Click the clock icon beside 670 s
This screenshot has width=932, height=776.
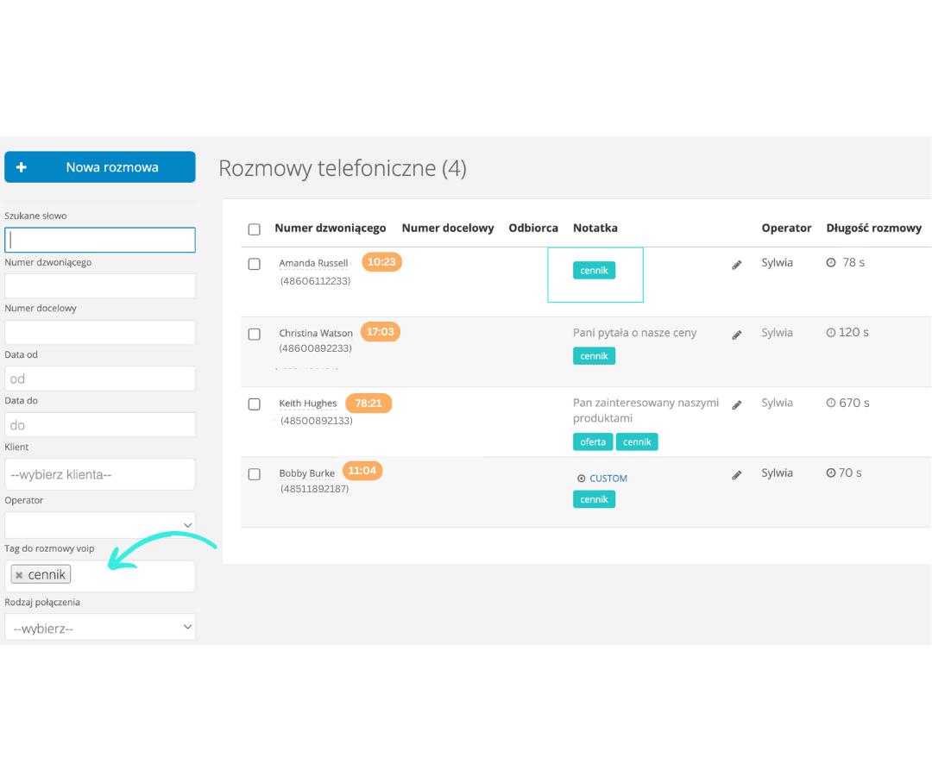point(831,403)
